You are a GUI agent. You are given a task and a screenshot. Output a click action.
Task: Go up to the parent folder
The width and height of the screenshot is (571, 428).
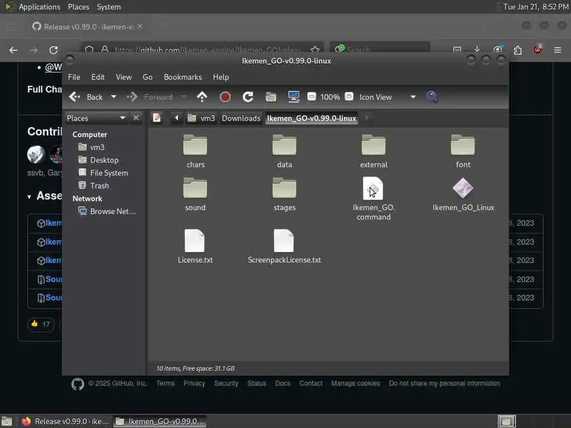pos(202,97)
